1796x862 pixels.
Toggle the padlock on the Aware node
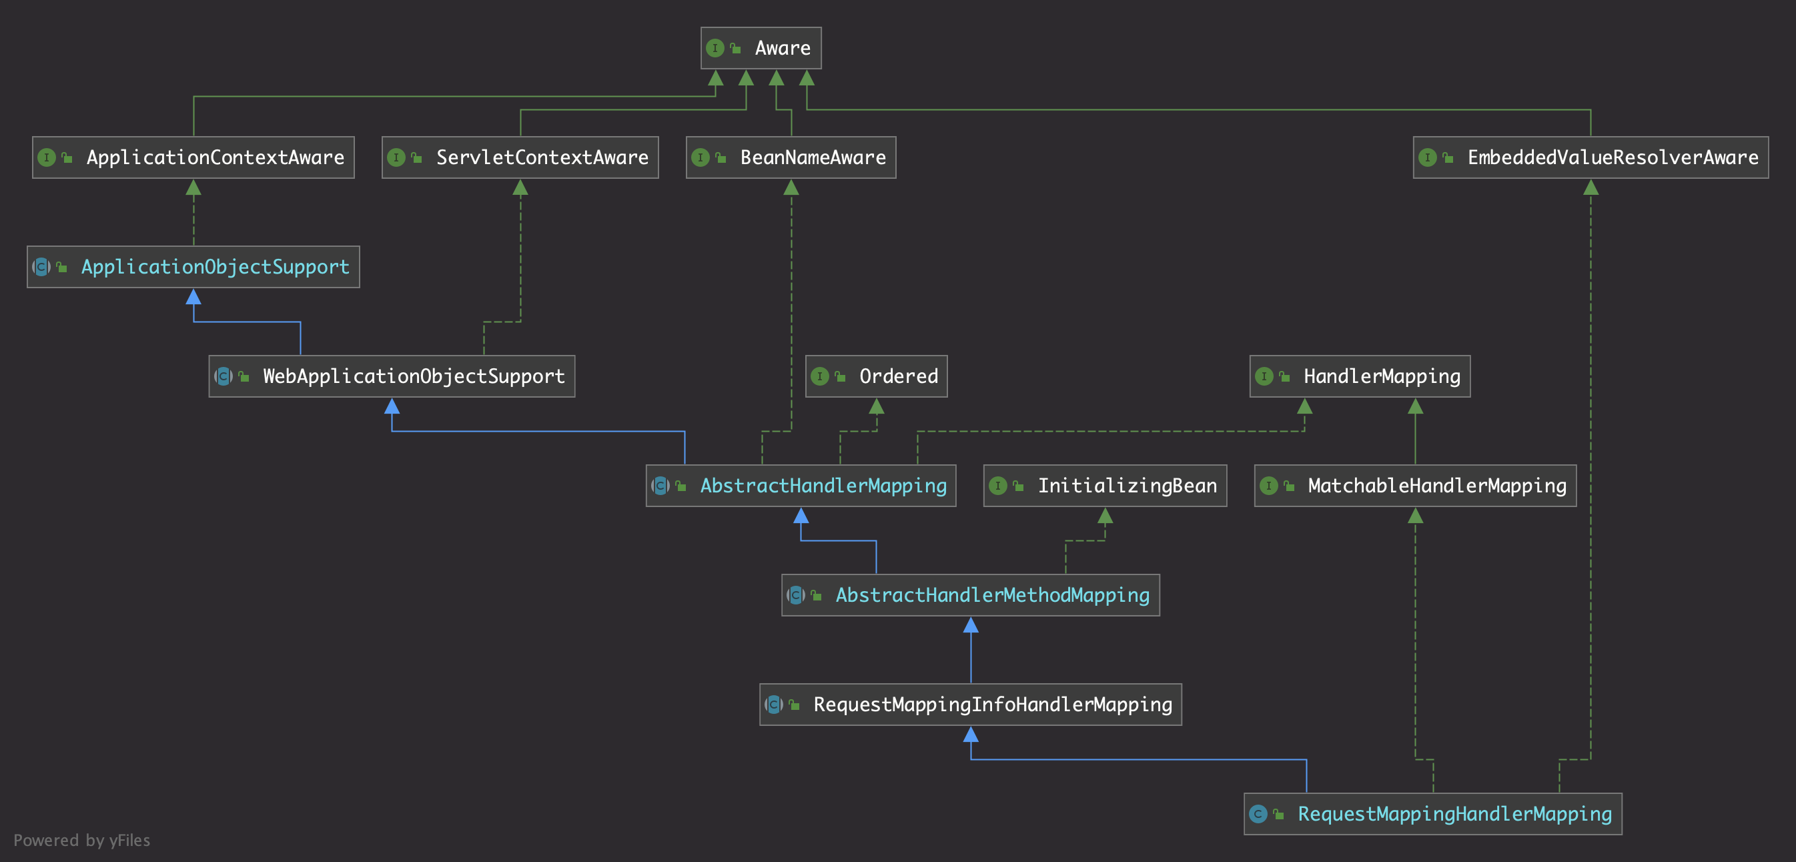(x=737, y=48)
